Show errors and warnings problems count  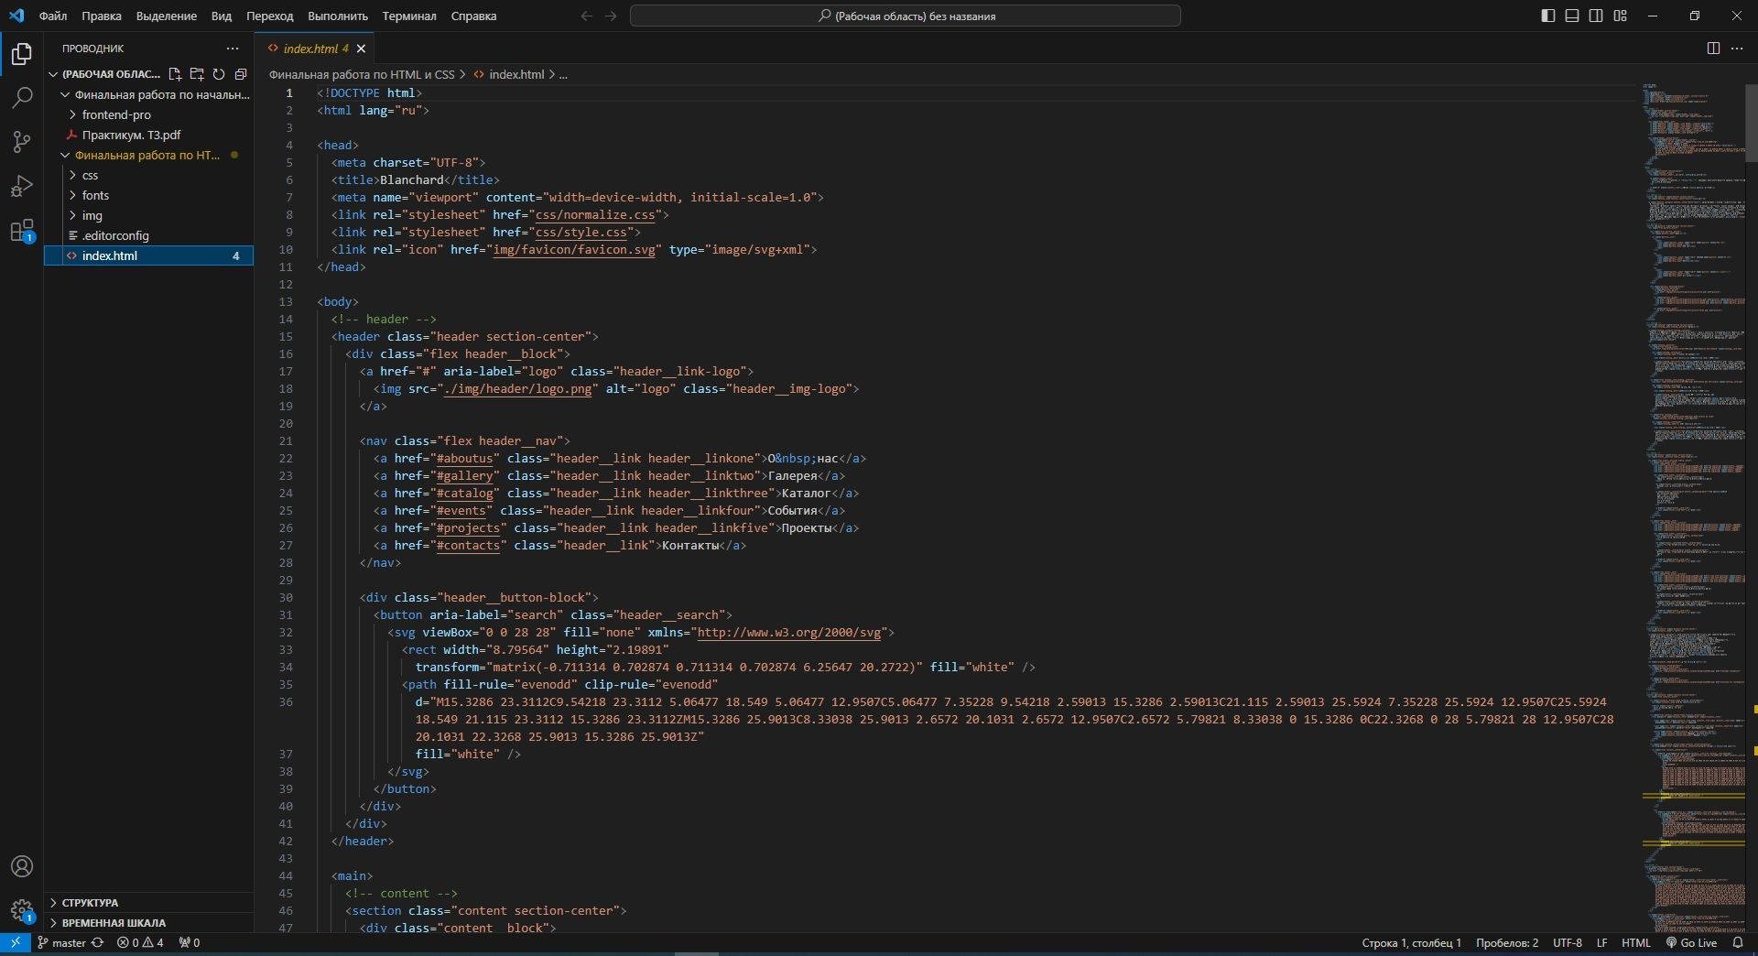coord(140,942)
